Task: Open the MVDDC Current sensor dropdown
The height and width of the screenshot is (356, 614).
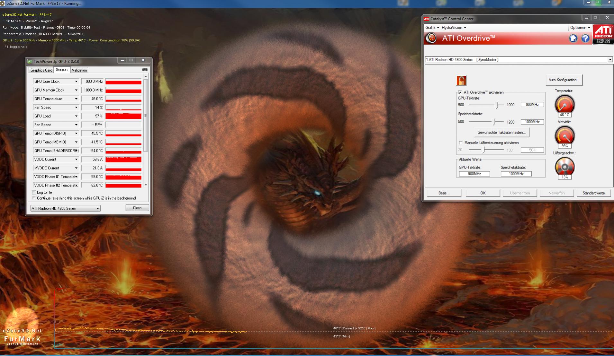Action: (x=76, y=168)
